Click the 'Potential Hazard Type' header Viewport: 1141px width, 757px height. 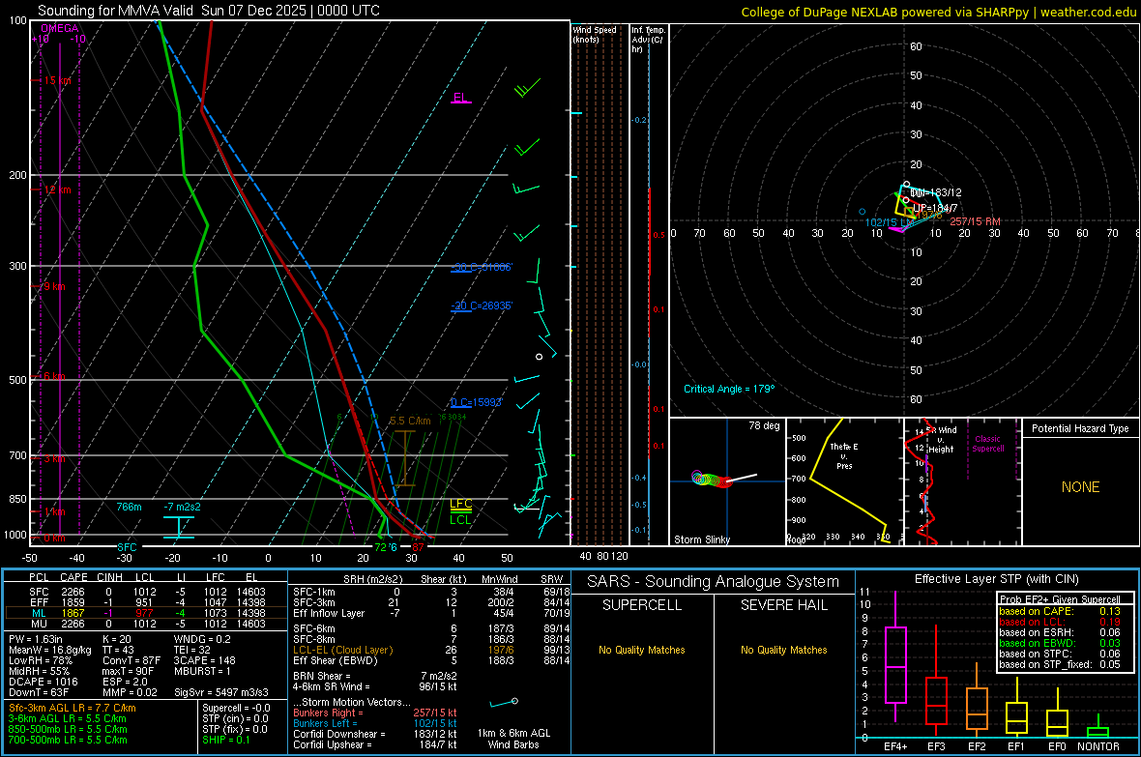tap(1081, 428)
